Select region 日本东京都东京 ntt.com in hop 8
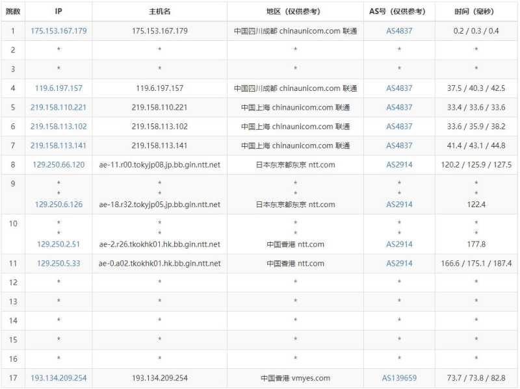Image resolution: width=520 pixels, height=389 pixels. click(295, 165)
